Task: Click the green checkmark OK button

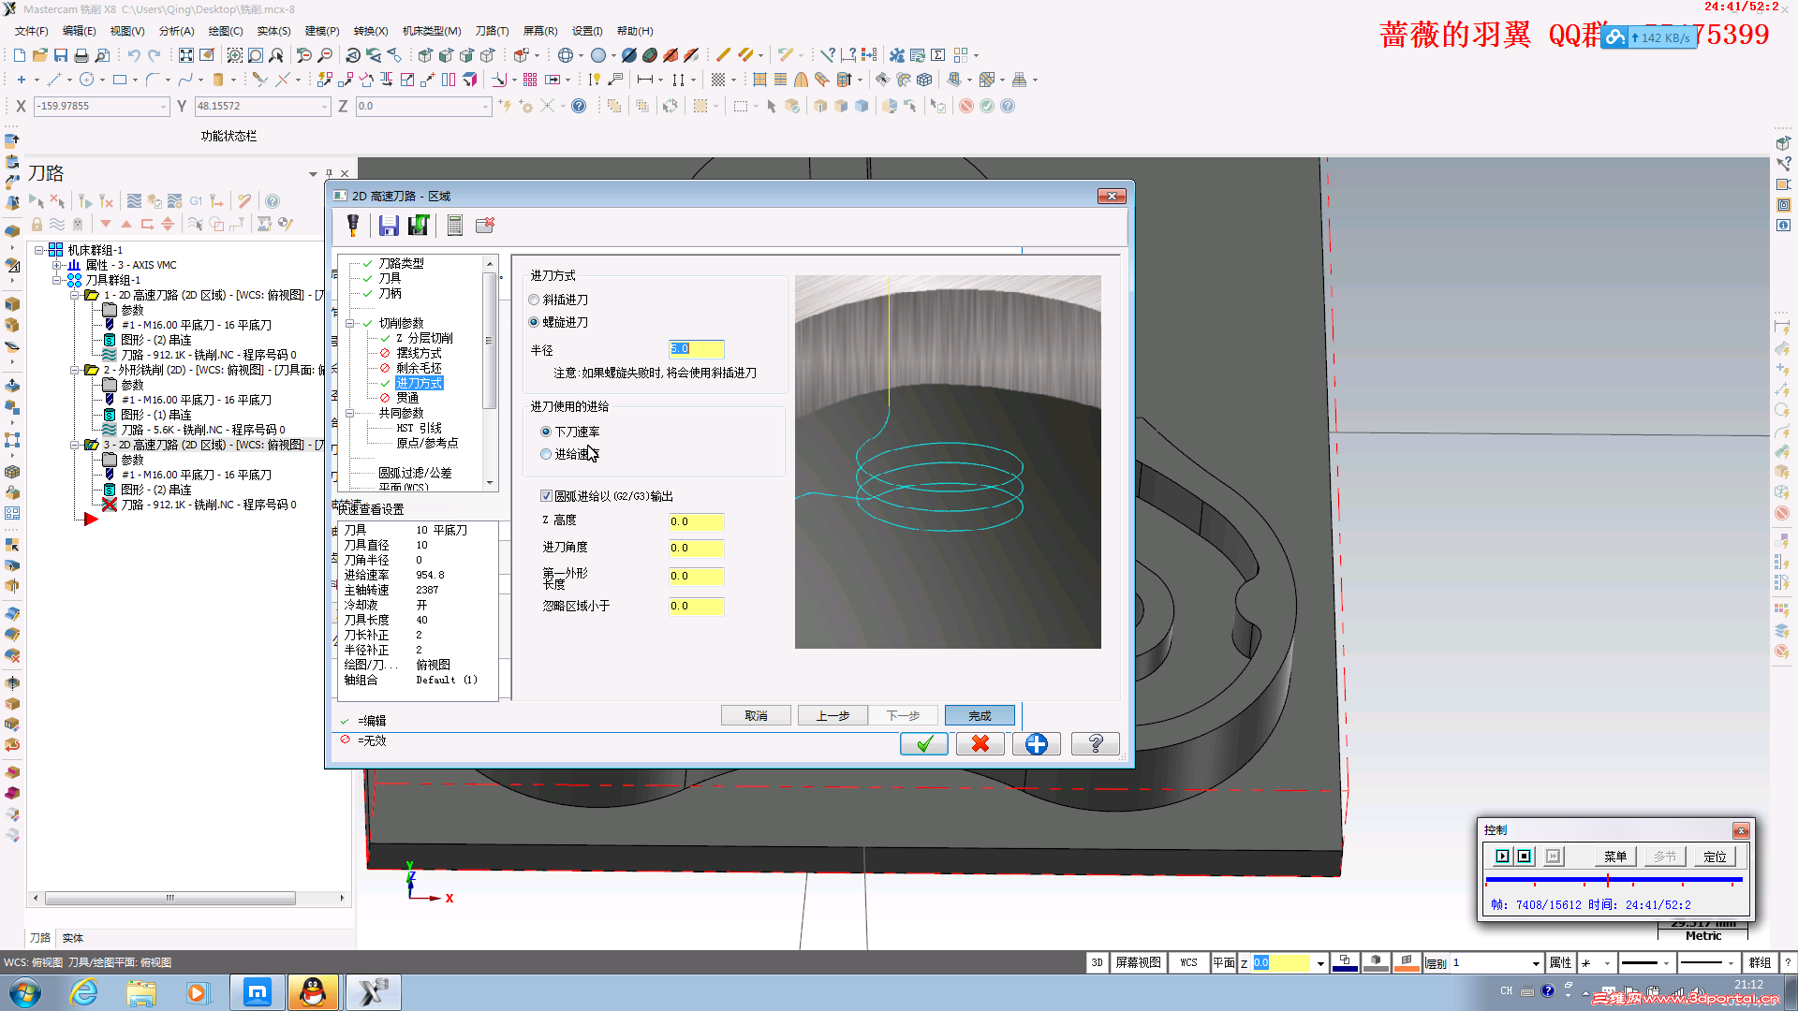Action: point(924,744)
